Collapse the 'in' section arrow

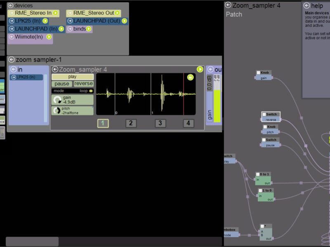pos(13,69)
